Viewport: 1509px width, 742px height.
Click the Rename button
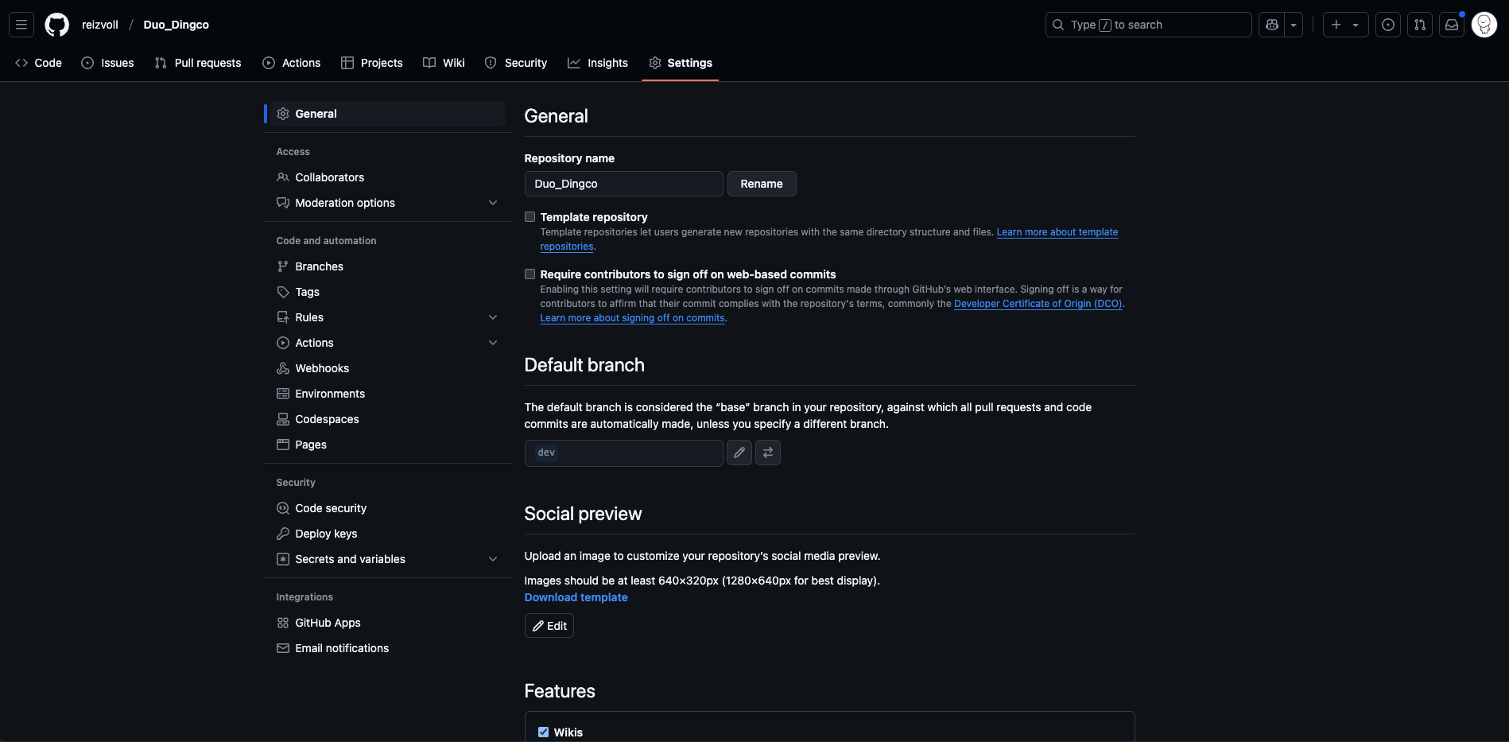[762, 184]
